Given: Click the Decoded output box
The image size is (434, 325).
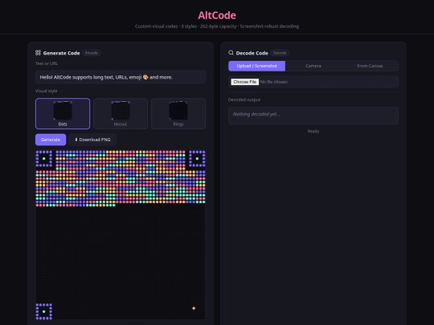Looking at the screenshot, I should [x=313, y=116].
